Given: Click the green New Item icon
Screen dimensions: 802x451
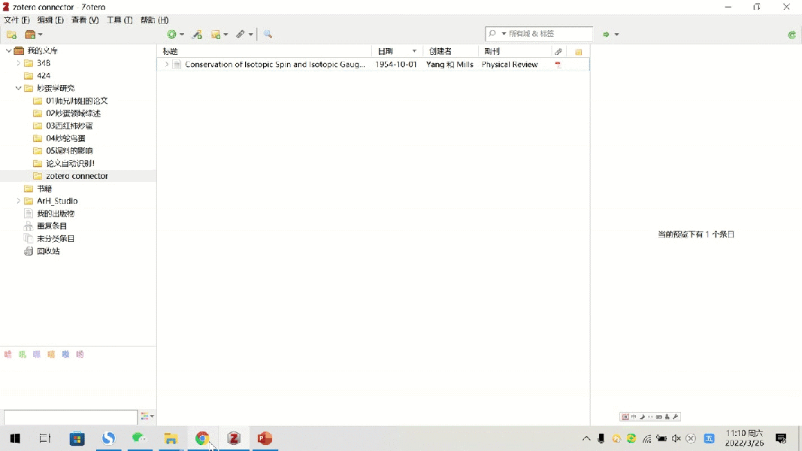Looking at the screenshot, I should (x=172, y=35).
